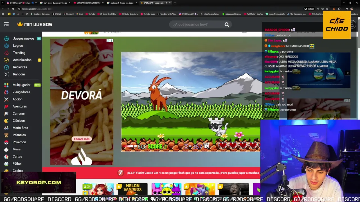360x202 pixels.
Task: Click the Acción category icon
Action: 6,99
